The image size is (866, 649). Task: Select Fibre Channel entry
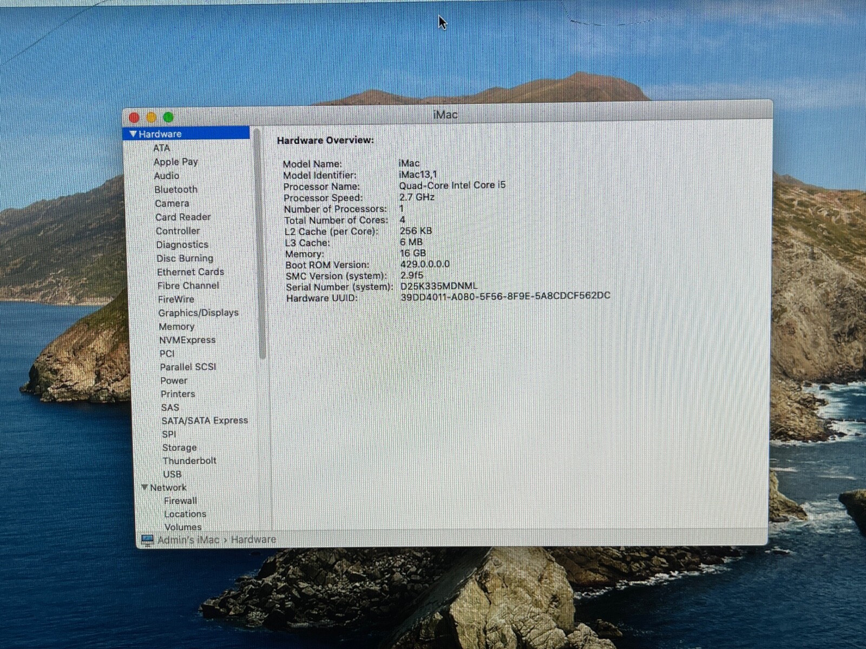pos(188,286)
